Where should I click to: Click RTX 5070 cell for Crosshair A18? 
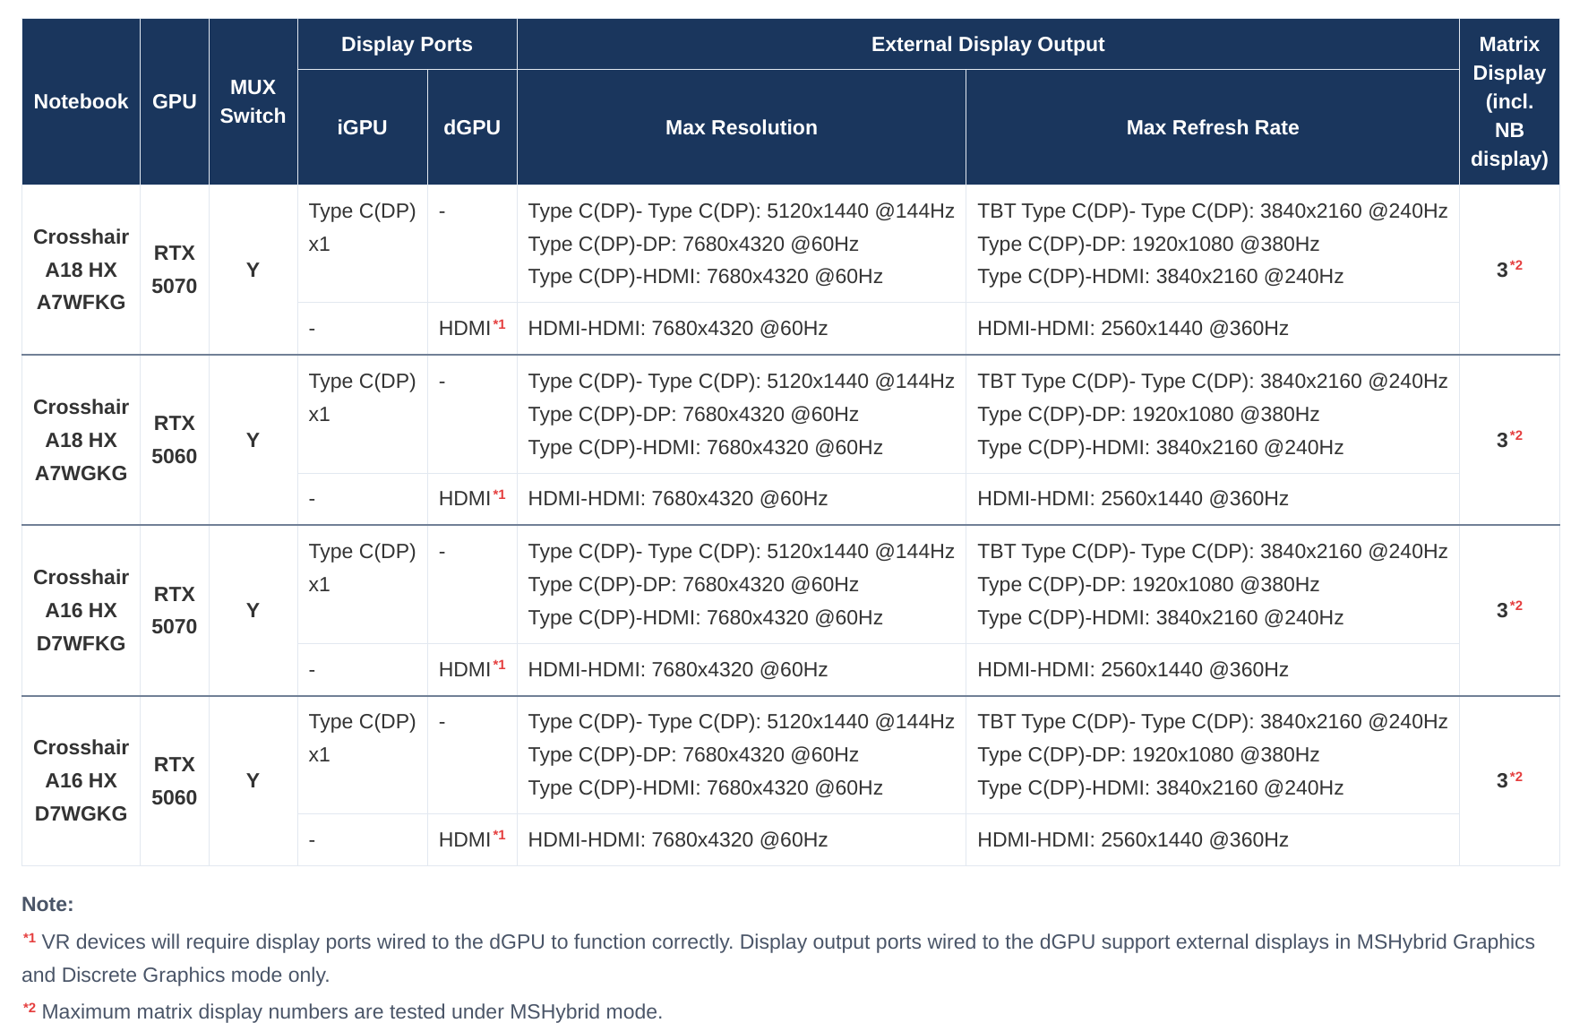pos(174,270)
